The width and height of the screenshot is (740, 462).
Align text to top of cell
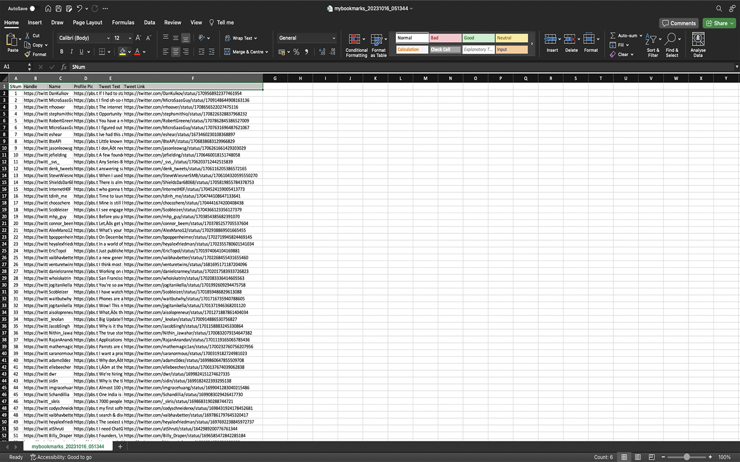coord(166,38)
